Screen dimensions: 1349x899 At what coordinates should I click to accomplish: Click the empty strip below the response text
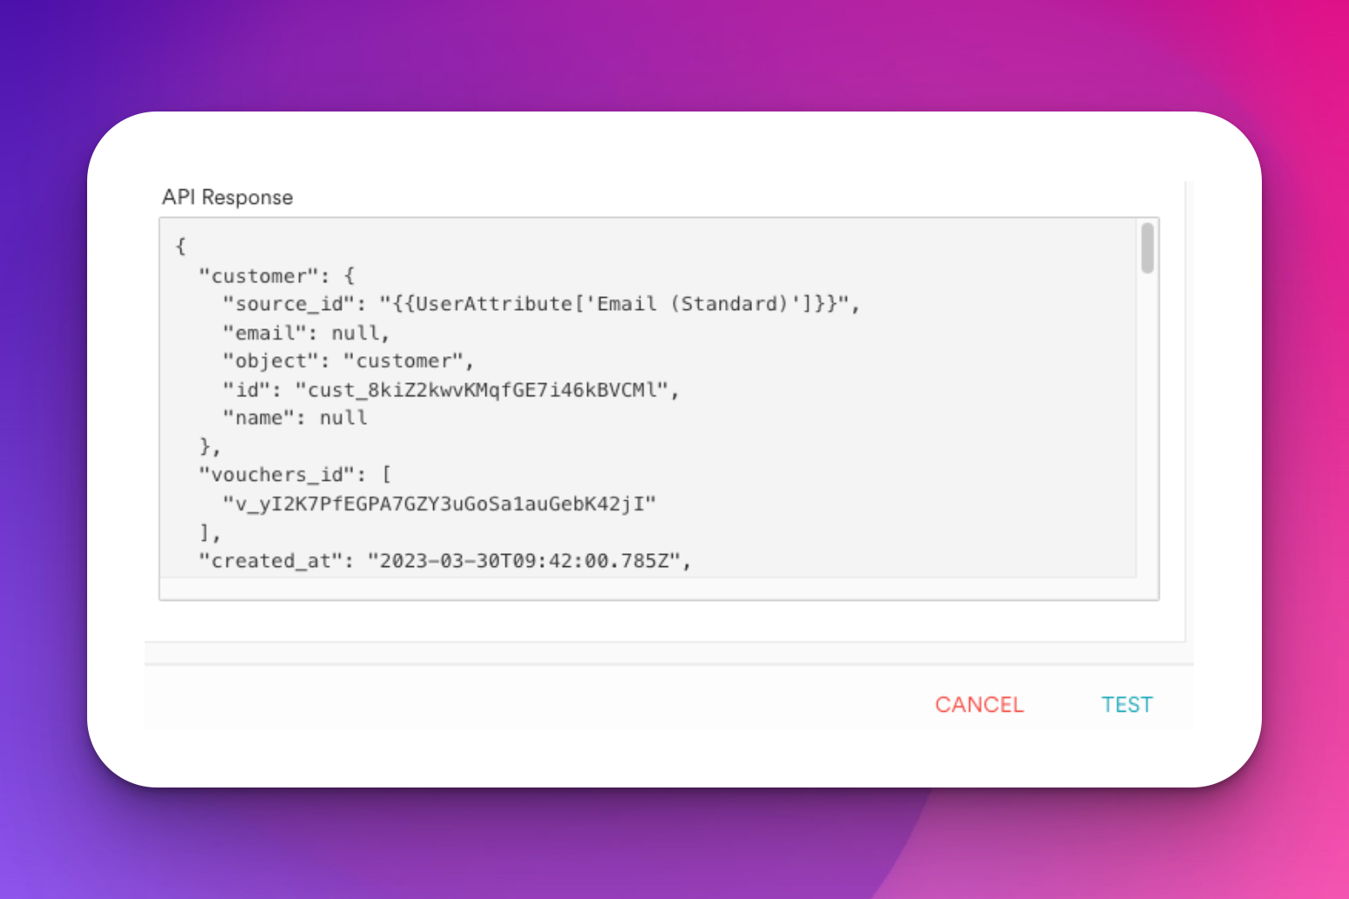click(648, 588)
